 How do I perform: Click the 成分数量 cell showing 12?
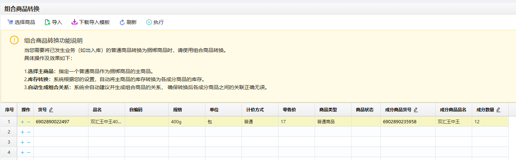click(x=490, y=122)
